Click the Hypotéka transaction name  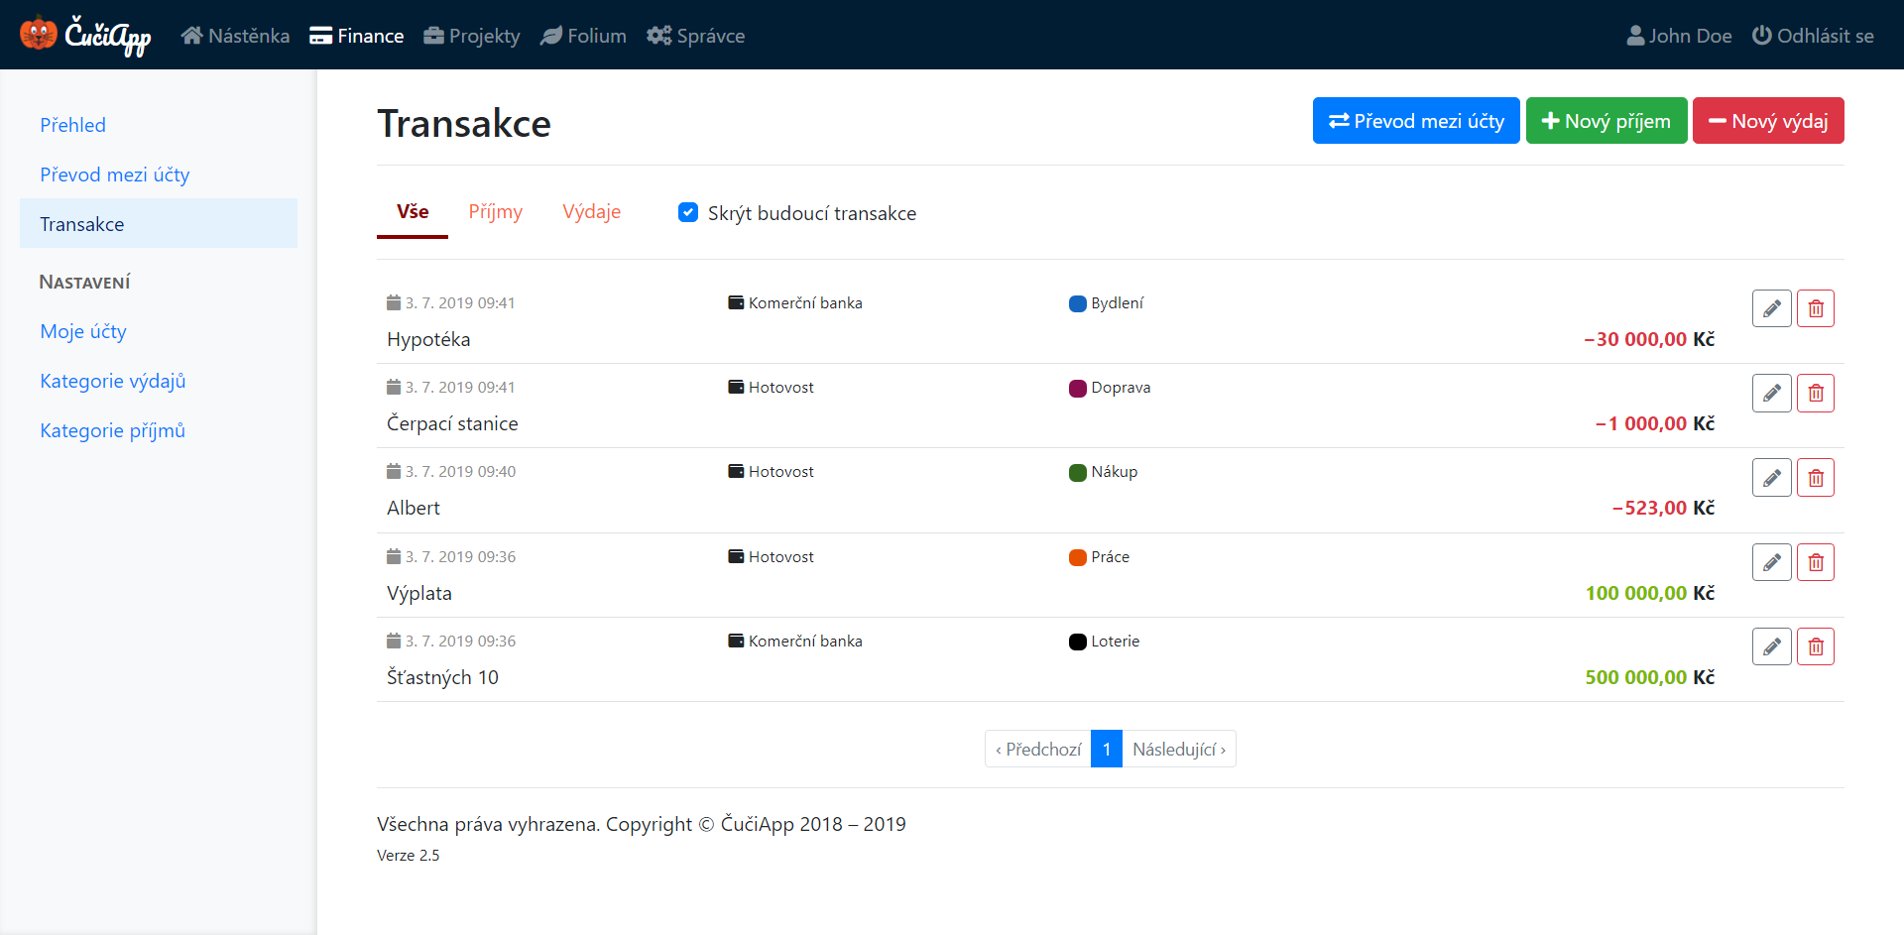click(x=428, y=339)
